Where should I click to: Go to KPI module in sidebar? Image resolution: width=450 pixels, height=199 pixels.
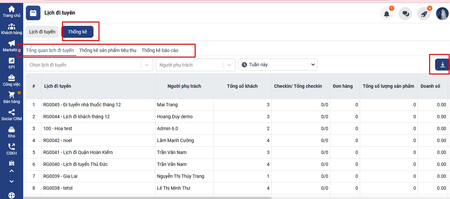12,64
